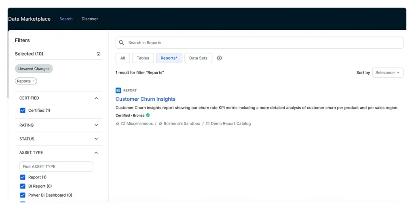Open the Sort by Relevance dropdown
The width and height of the screenshot is (414, 210).
[388, 73]
